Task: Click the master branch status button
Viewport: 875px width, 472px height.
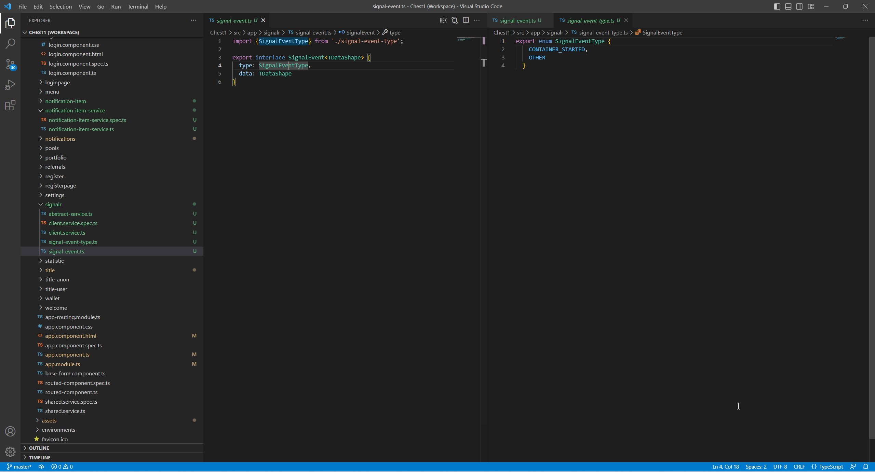Action: tap(19, 467)
